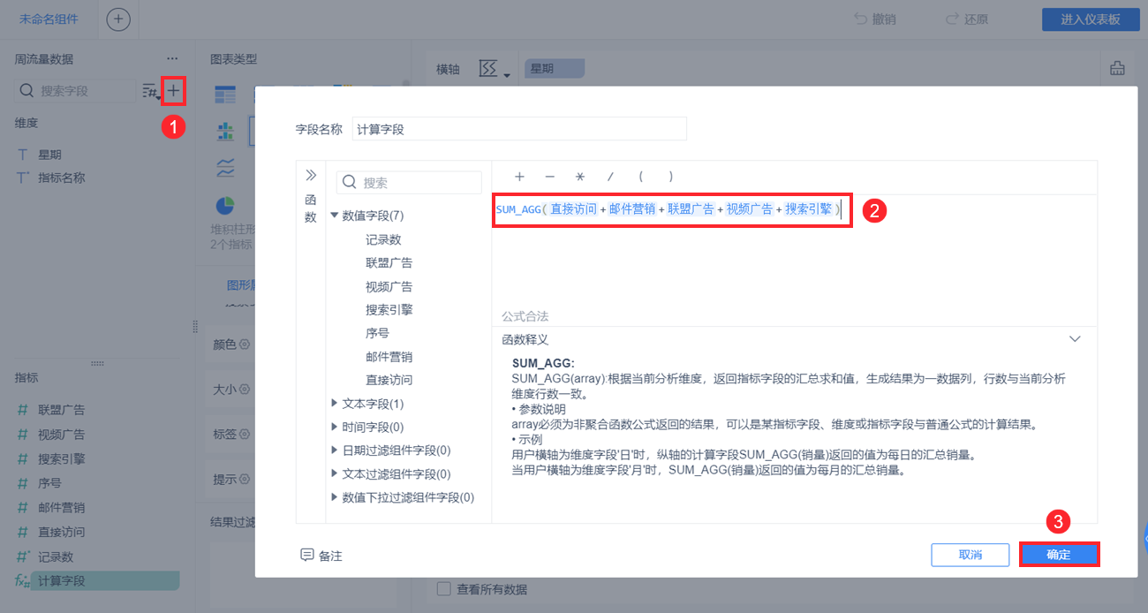This screenshot has width=1148, height=613.
Task: Expand the 日期过滤组件字段(0) node
Action: coord(335,450)
